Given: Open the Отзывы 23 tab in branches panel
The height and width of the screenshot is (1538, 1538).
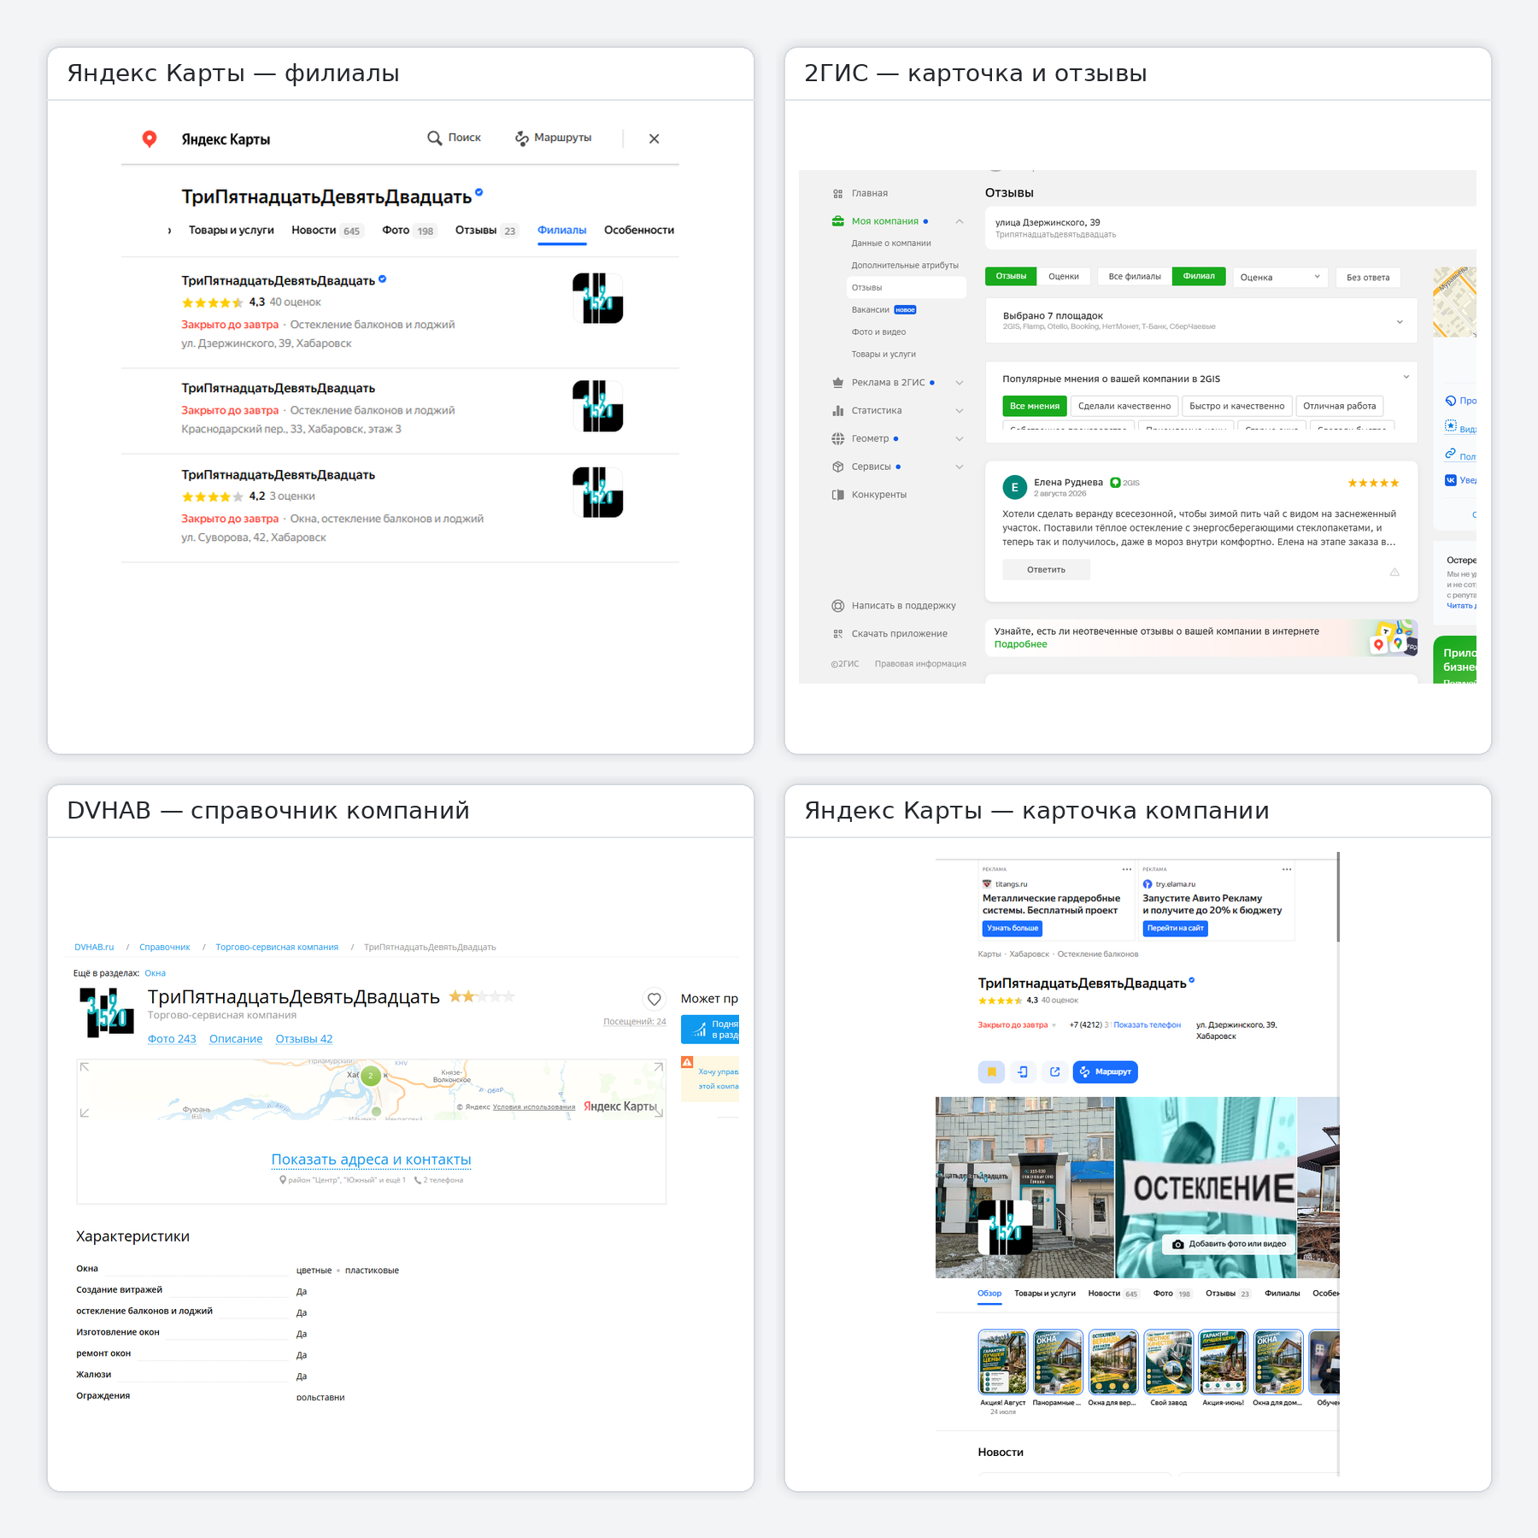Looking at the screenshot, I should point(485,230).
